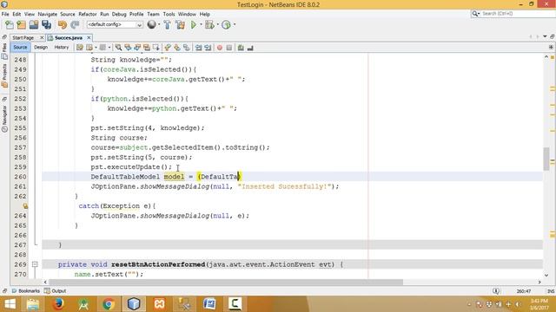Open the editor Back navigation dropdown arrow
Image resolution: width=556 pixels, height=312 pixels.
(x=96, y=48)
